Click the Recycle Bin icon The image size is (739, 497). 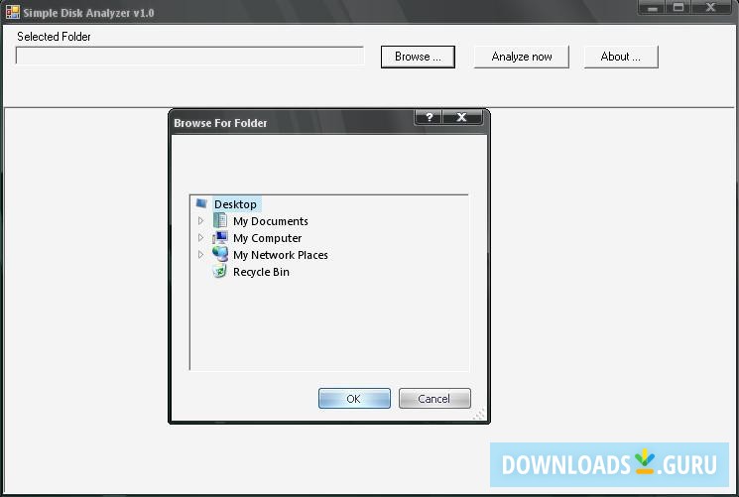click(219, 271)
